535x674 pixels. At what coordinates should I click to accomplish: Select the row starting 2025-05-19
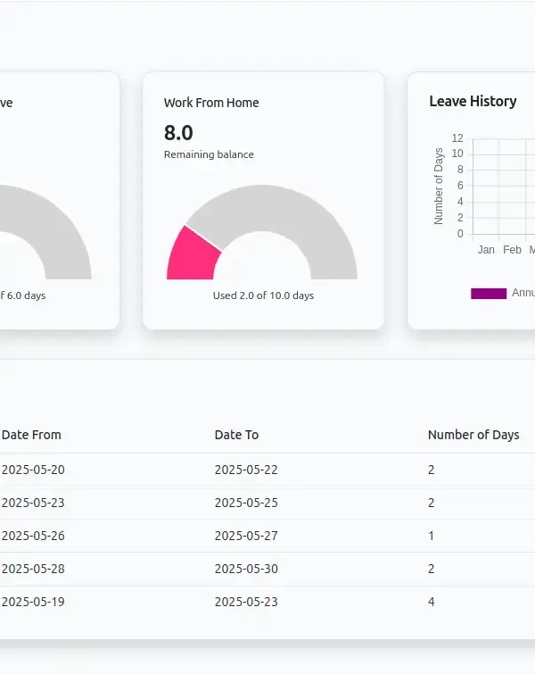[x=33, y=602]
